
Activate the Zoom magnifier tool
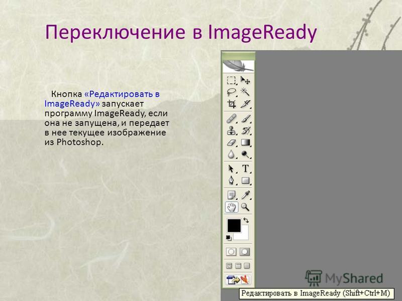pos(245,207)
